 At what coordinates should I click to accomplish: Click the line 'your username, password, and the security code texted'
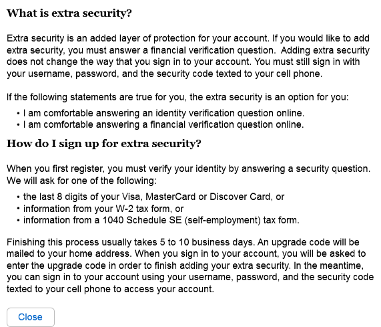point(165,74)
